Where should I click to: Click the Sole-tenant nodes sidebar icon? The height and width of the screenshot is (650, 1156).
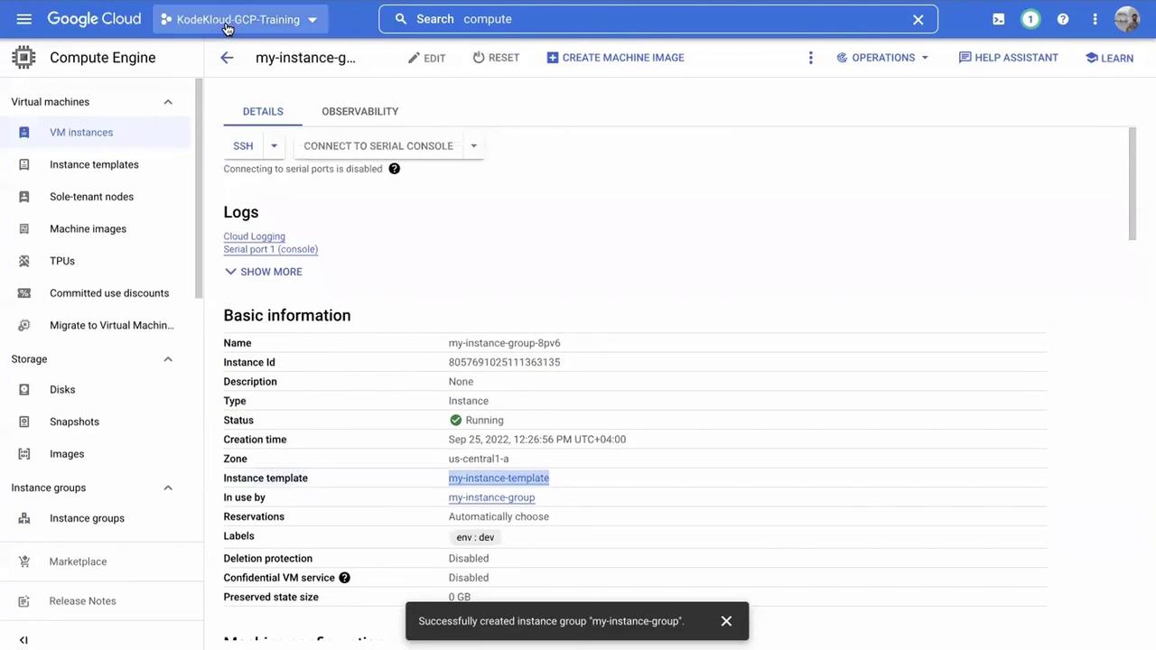(24, 197)
